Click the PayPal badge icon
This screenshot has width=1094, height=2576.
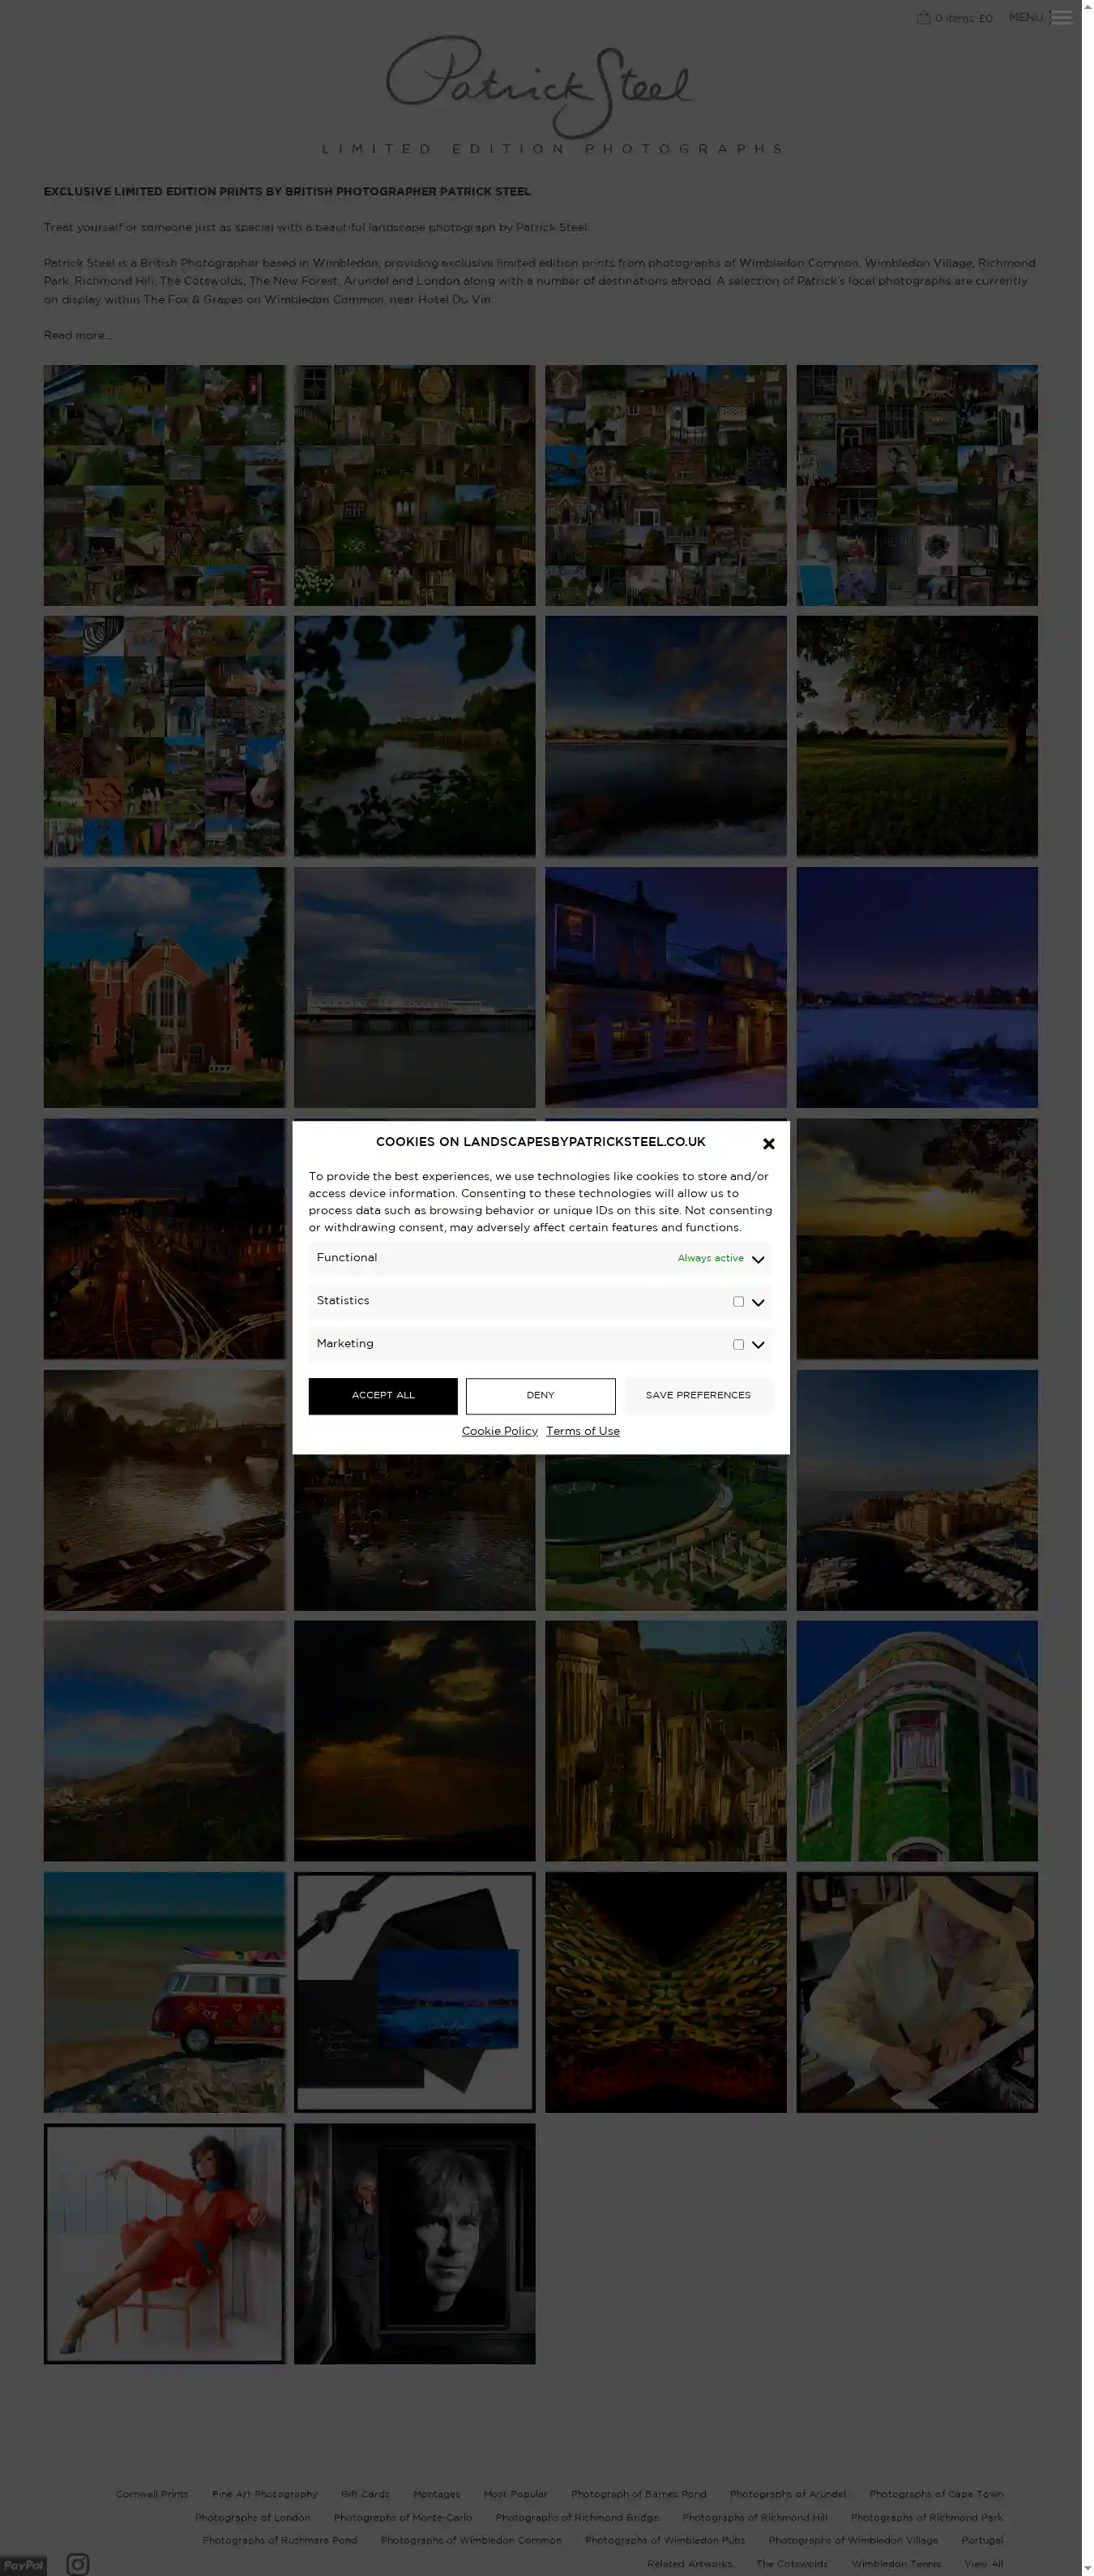(23, 2565)
